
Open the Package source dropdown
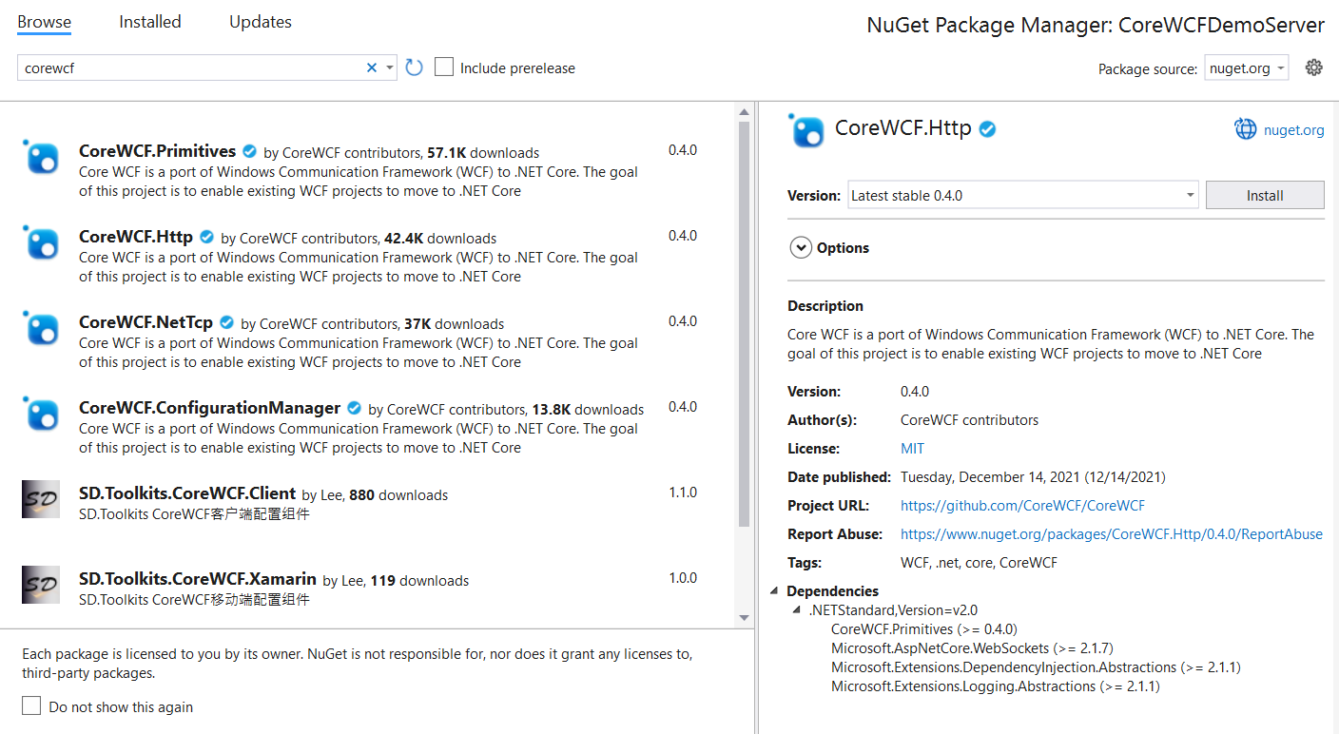point(1247,68)
